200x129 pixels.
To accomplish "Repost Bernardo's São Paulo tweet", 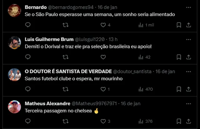I will pos(66,25).
